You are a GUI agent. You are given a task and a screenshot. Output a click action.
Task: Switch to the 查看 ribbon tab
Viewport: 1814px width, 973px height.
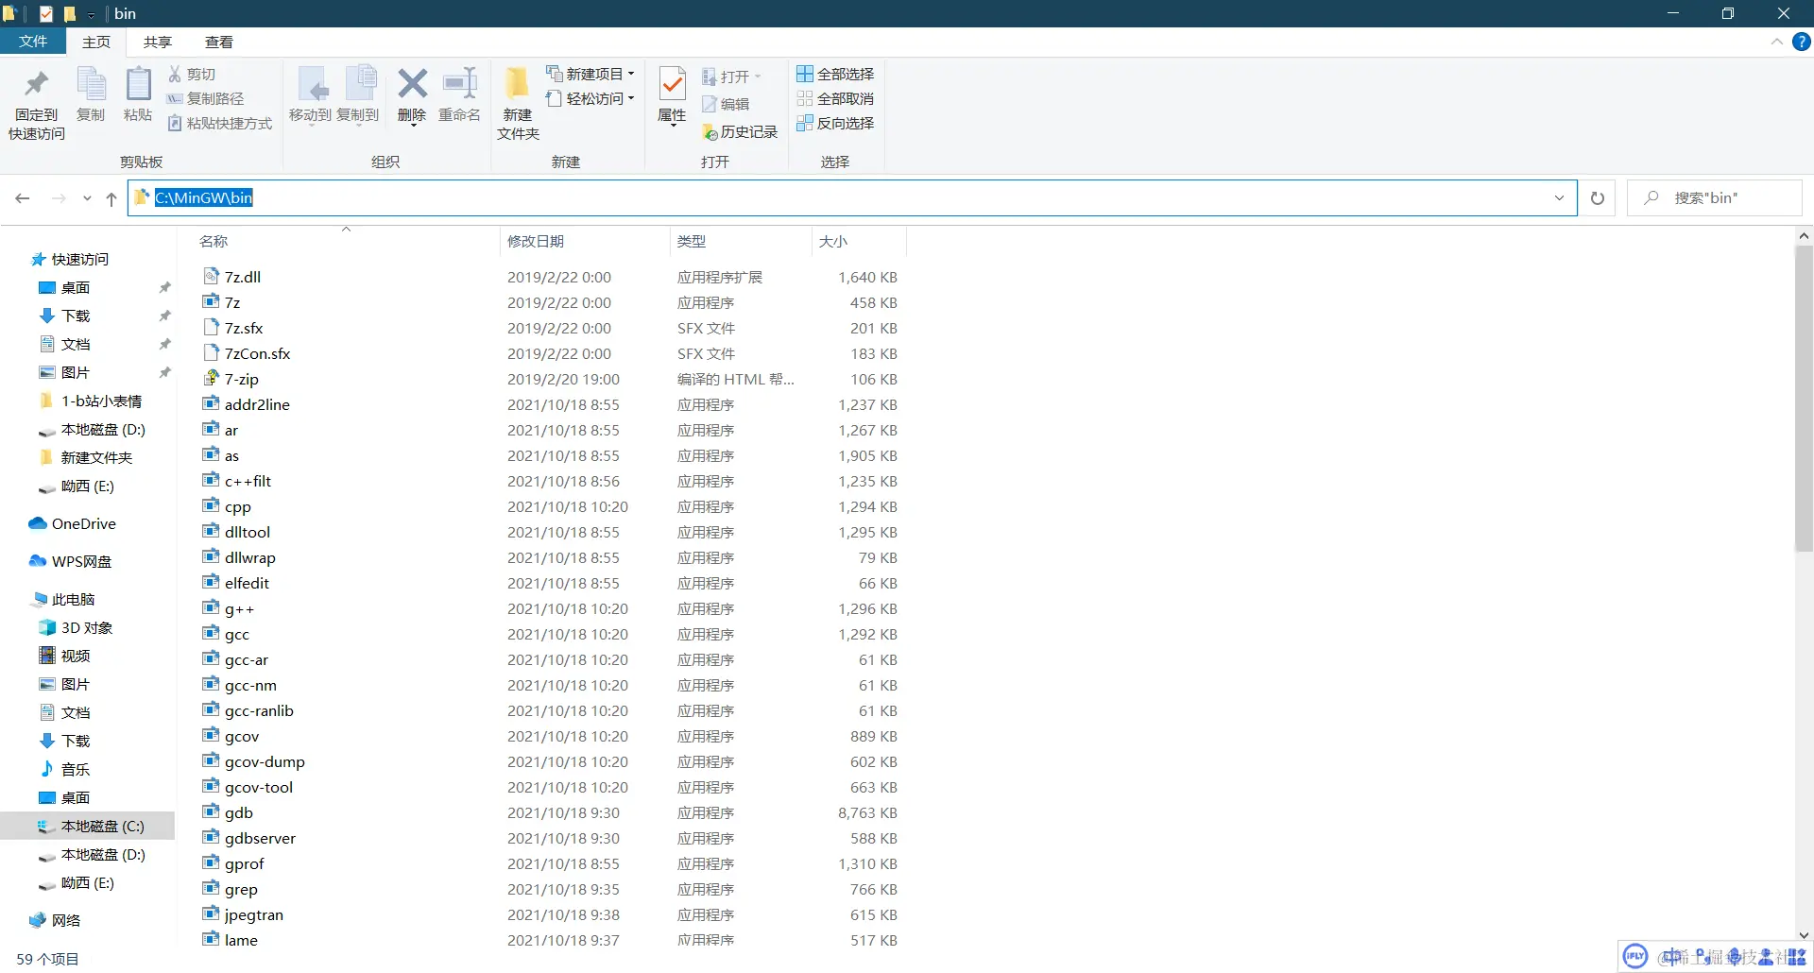[219, 42]
